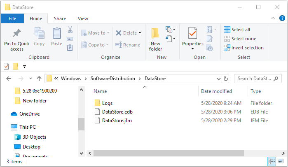Switch to the View tab

[x=83, y=19]
